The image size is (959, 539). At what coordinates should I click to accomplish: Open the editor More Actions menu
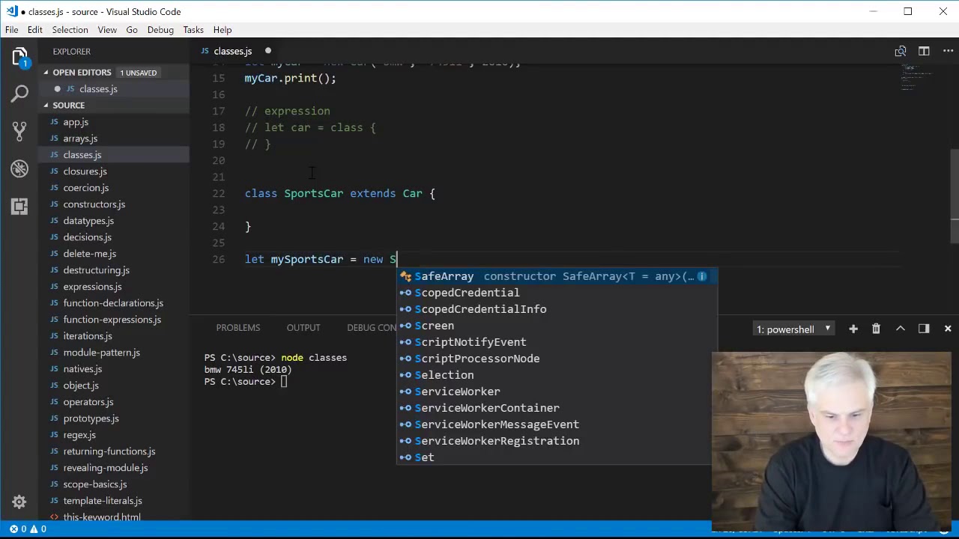pyautogui.click(x=947, y=51)
